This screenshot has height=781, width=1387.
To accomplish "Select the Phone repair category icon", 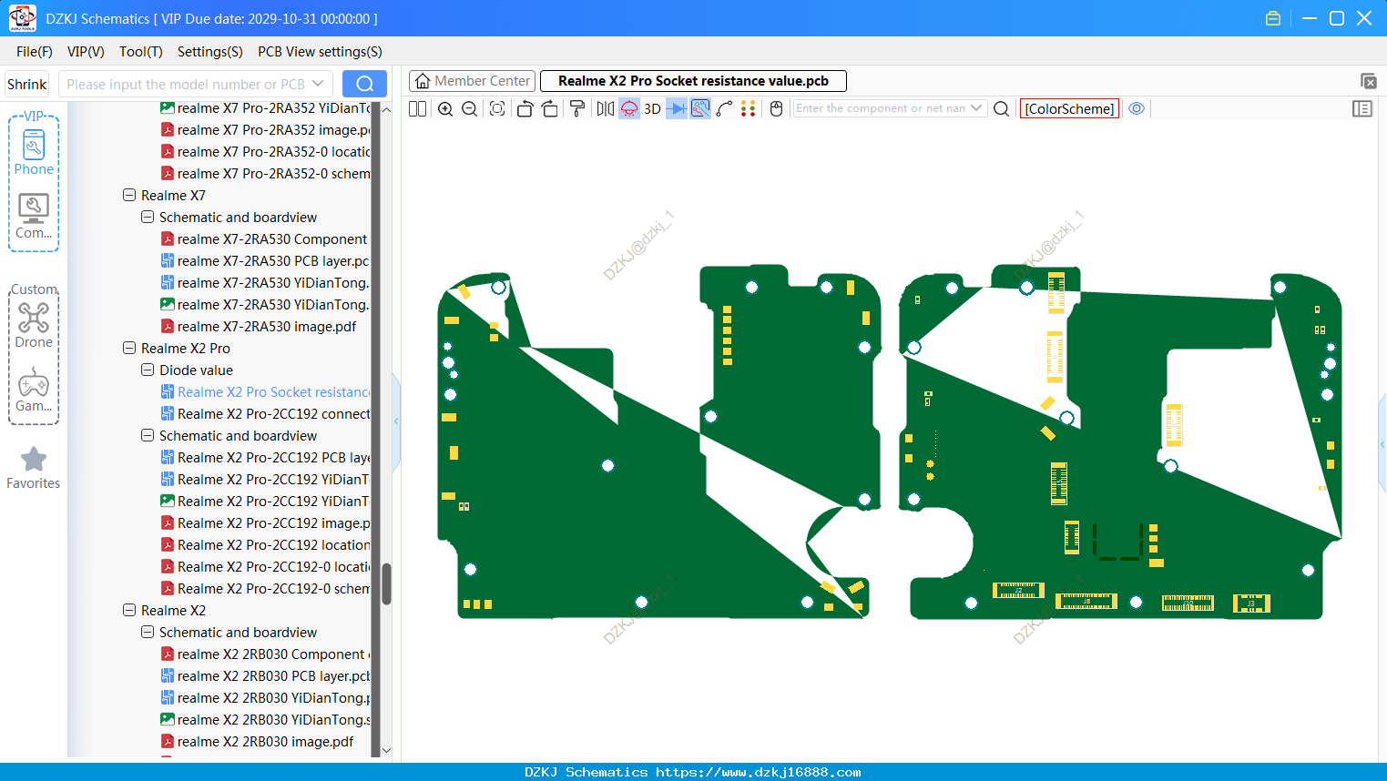I will pyautogui.click(x=34, y=152).
